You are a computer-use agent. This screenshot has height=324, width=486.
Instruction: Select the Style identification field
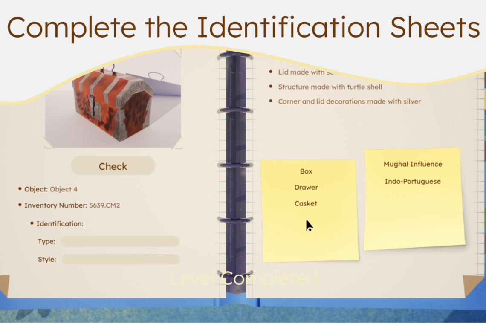121,259
